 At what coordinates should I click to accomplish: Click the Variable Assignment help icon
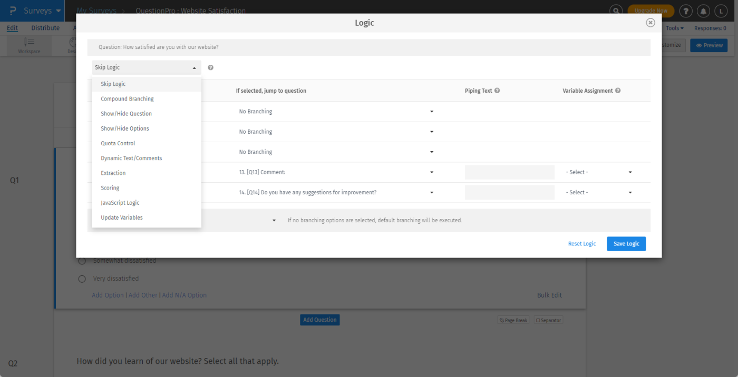coord(618,91)
